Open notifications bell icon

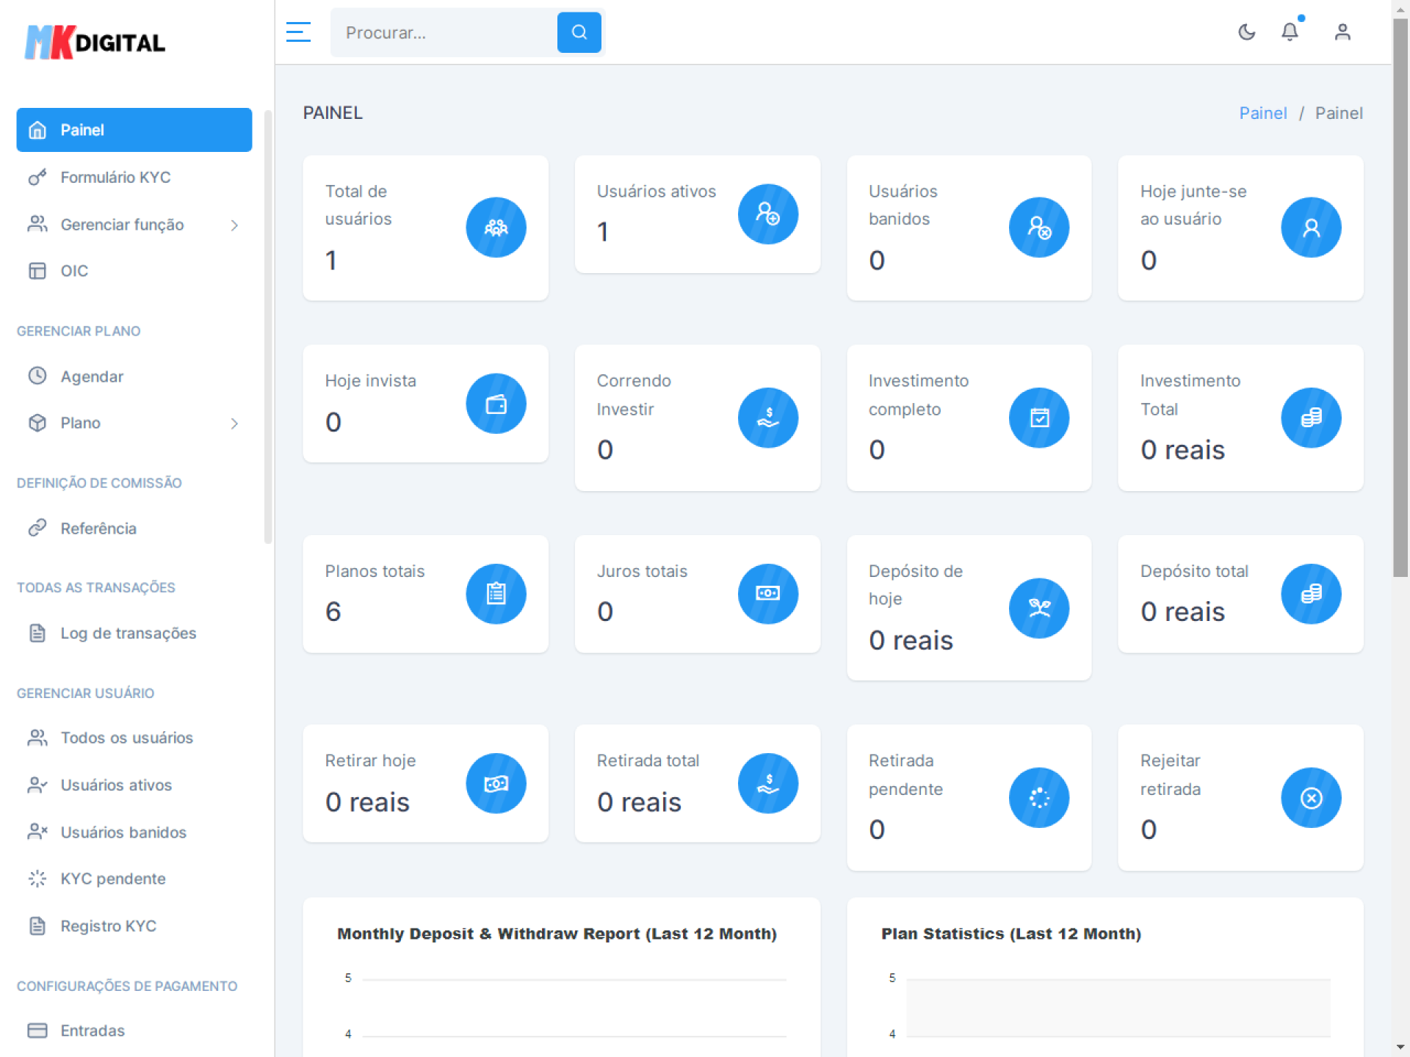1290,32
